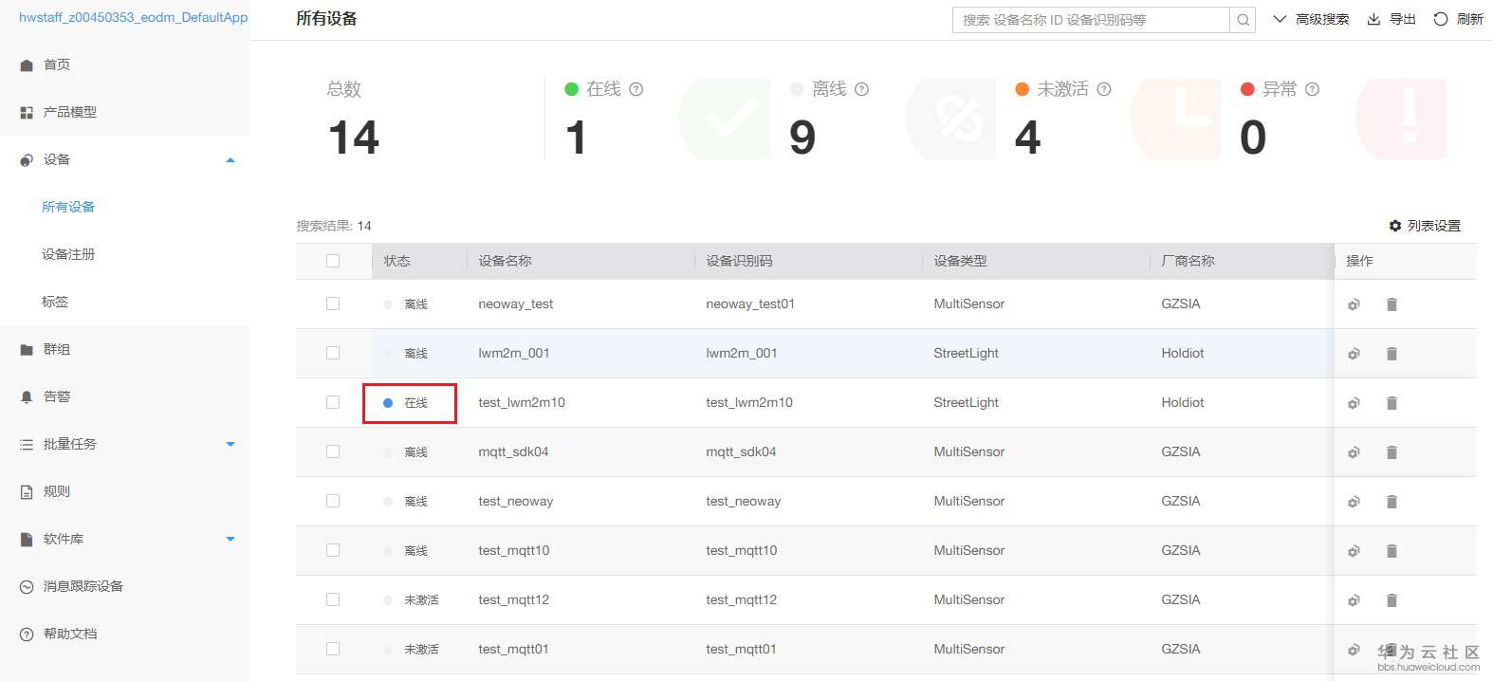This screenshot has width=1493, height=681.
Task: Click the device search input field
Action: [1091, 20]
